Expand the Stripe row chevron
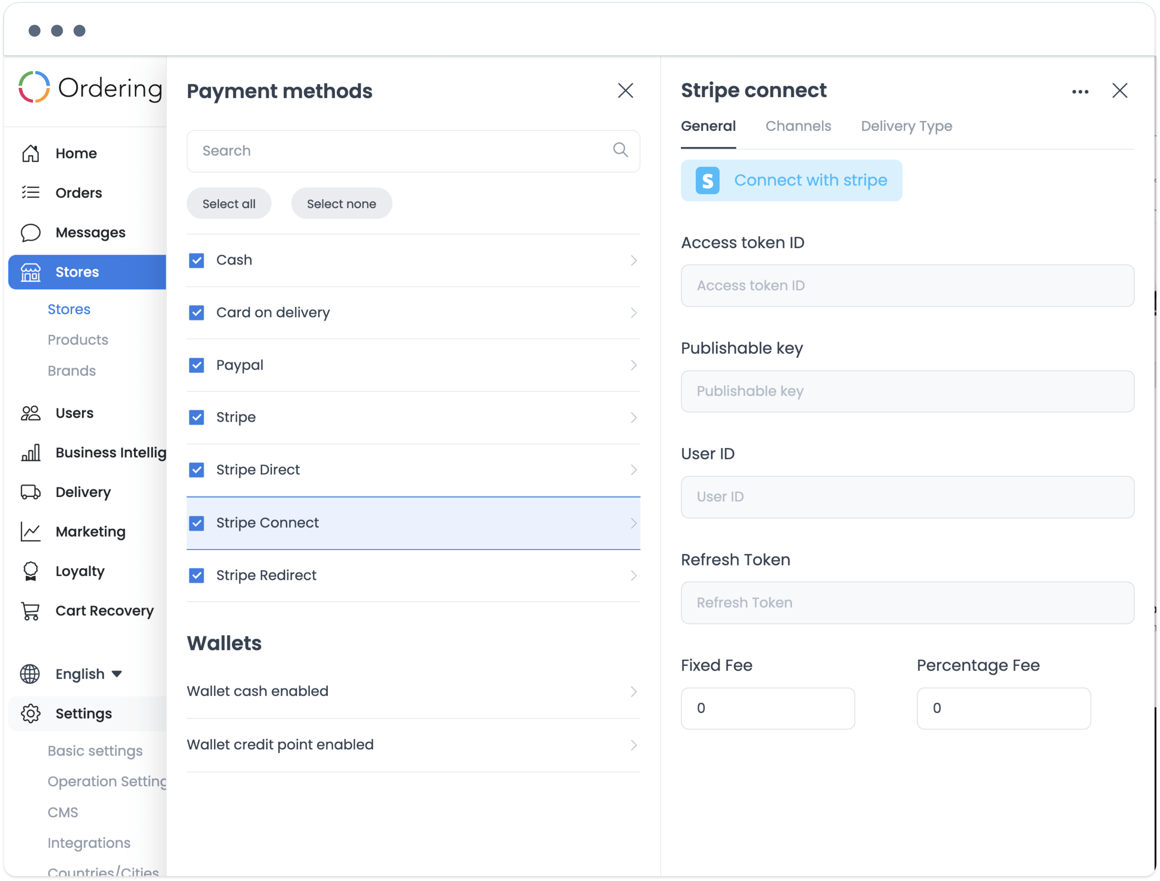 [x=634, y=418]
